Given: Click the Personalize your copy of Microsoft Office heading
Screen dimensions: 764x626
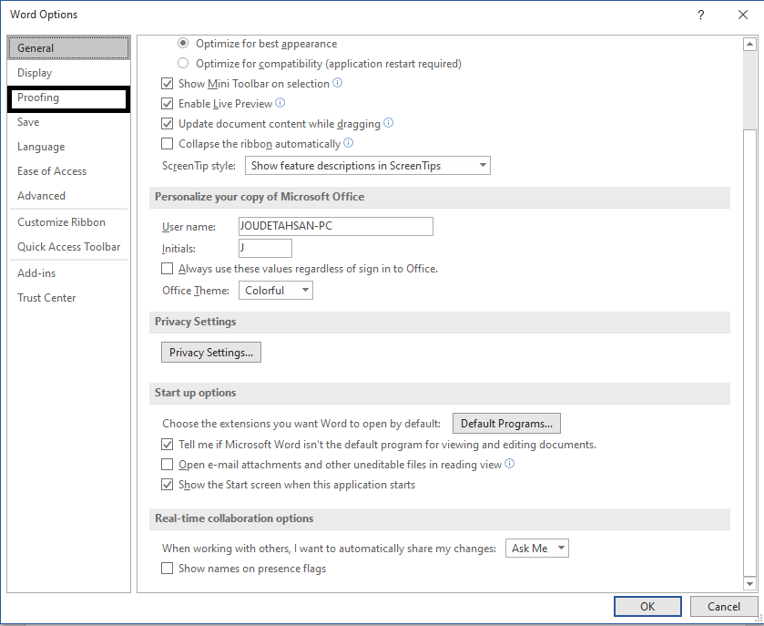Looking at the screenshot, I should click(x=260, y=197).
